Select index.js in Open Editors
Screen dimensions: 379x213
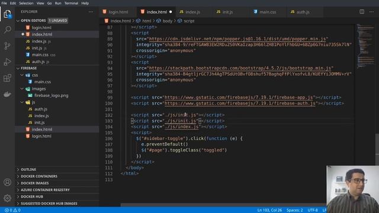click(x=57, y=41)
